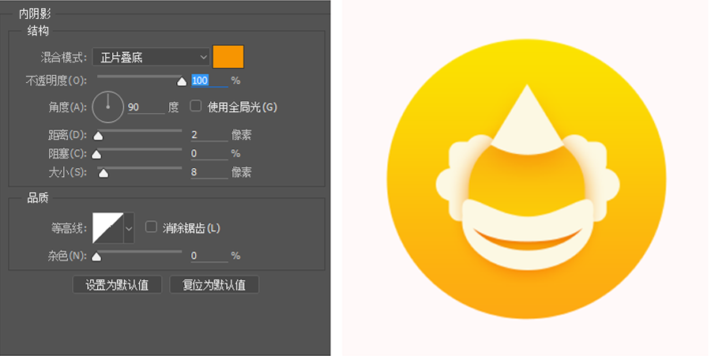Click the 阻塞 slider handle
Screen dimensions: 711x356
tap(96, 155)
